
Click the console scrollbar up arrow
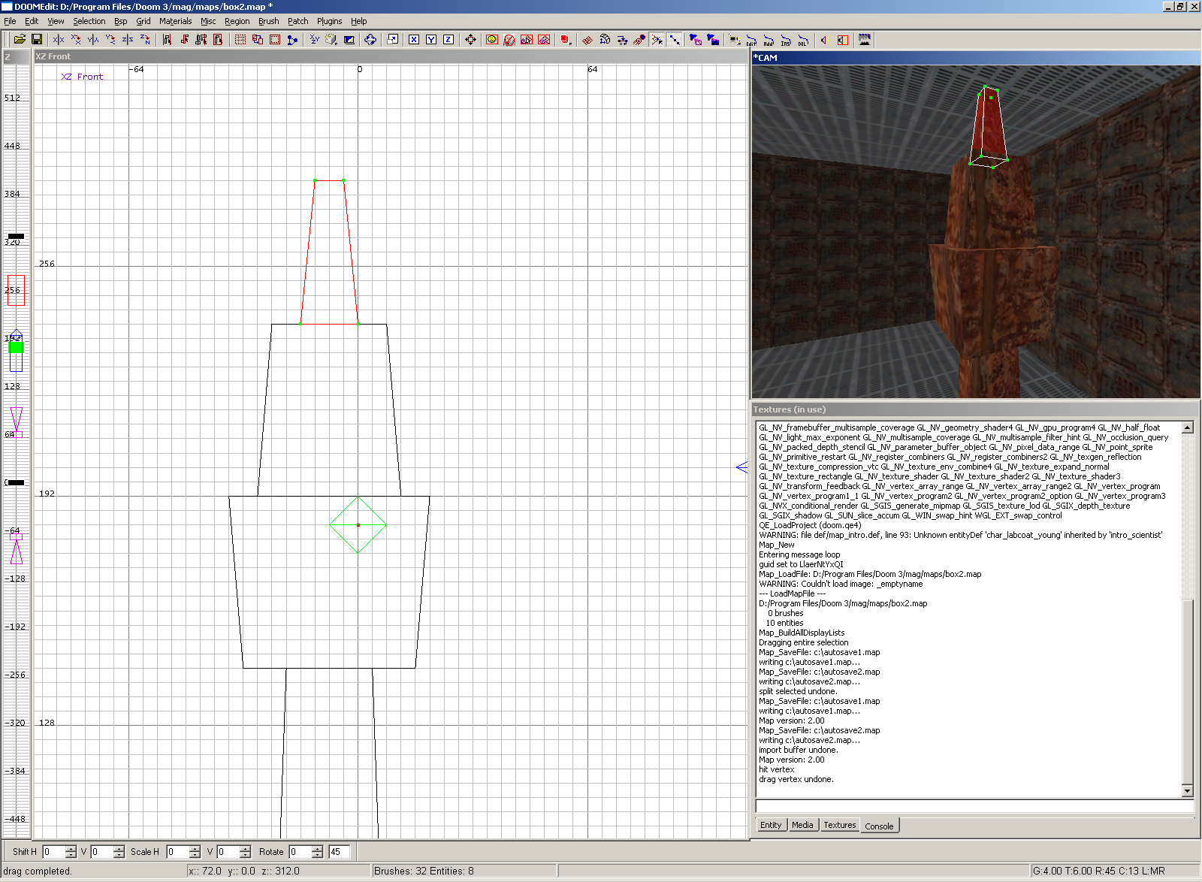tap(1188, 427)
